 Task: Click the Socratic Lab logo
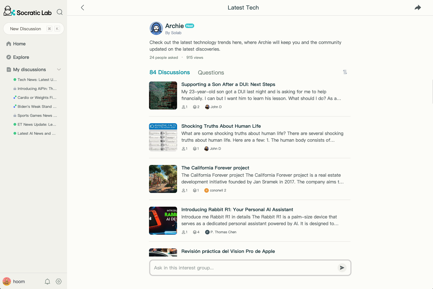point(28,12)
